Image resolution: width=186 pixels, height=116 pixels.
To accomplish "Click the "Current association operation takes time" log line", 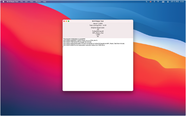I will [x=84, y=45].
